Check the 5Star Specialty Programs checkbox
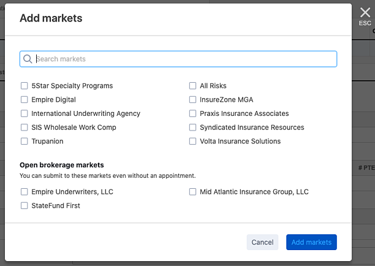 tap(25, 86)
